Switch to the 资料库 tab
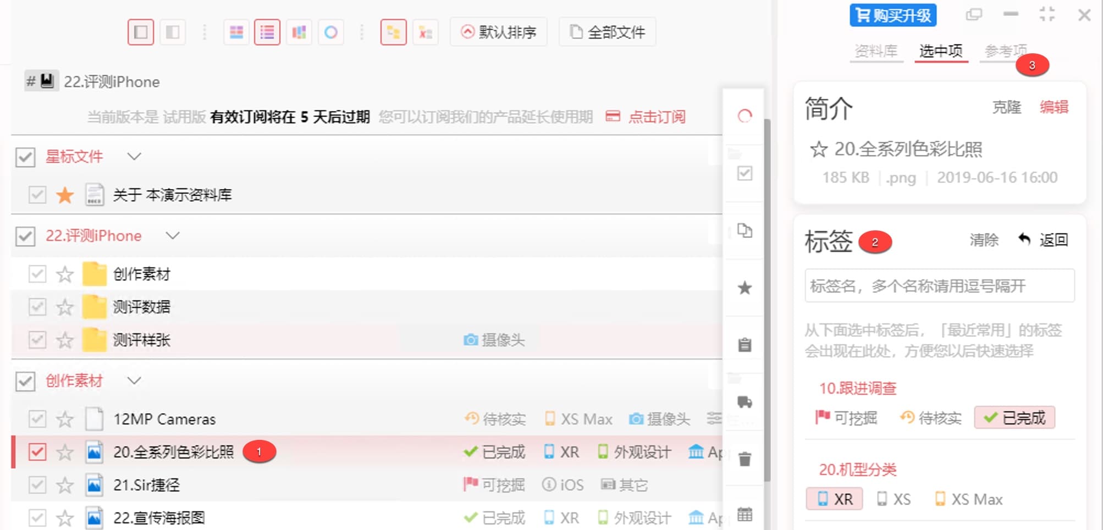 (876, 51)
